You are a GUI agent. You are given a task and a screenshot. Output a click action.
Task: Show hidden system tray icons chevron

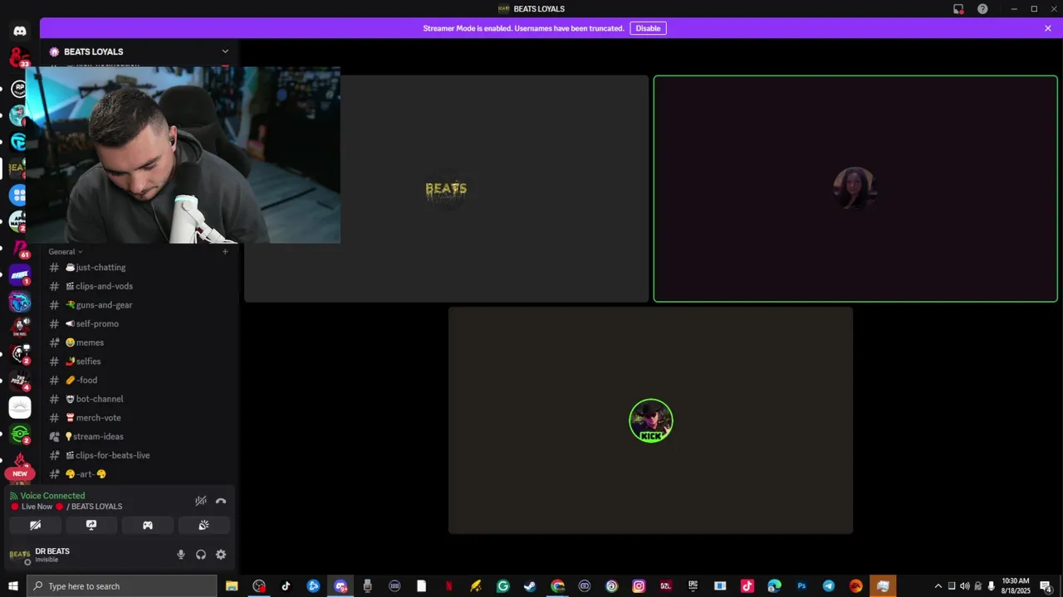coord(938,586)
